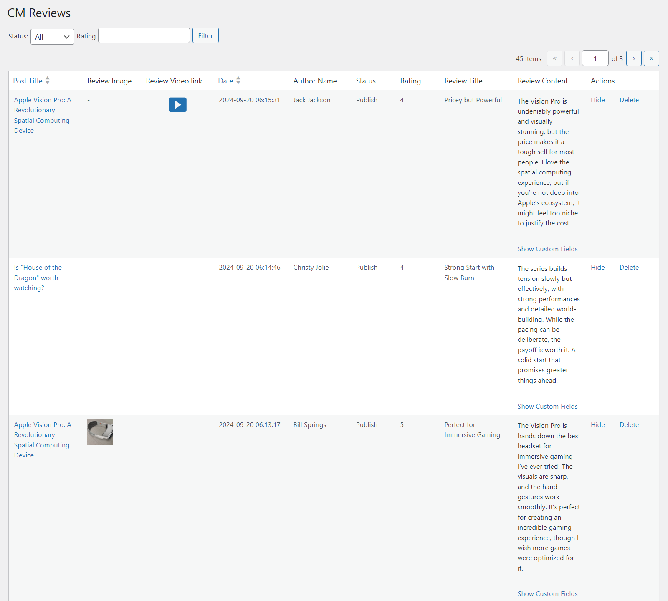Click rating 5 in Bill Springs row
Viewport: 668px width, 601px height.
402,425
